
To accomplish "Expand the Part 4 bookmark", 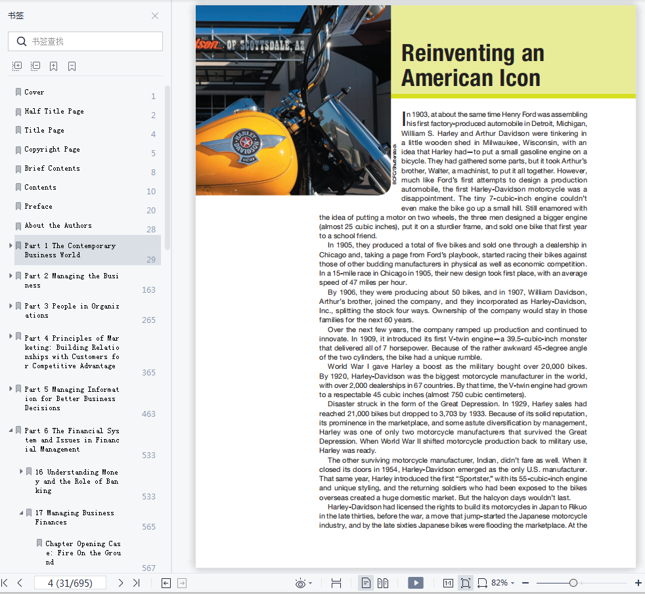I will pyautogui.click(x=11, y=336).
